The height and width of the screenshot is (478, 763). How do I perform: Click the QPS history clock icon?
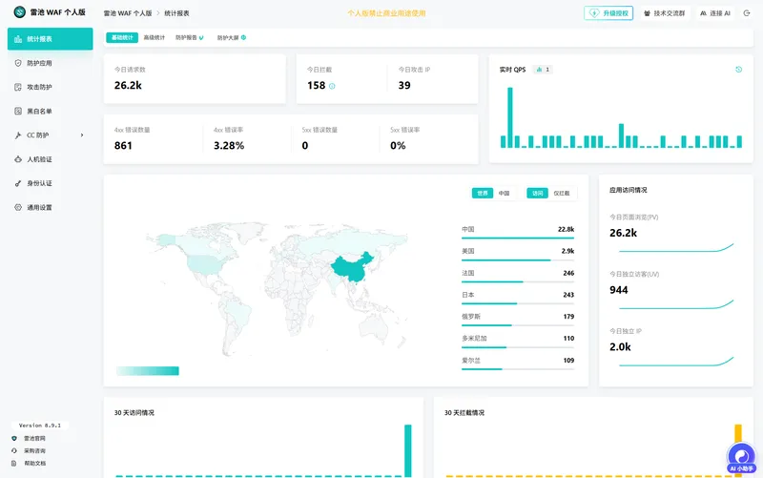click(x=738, y=70)
